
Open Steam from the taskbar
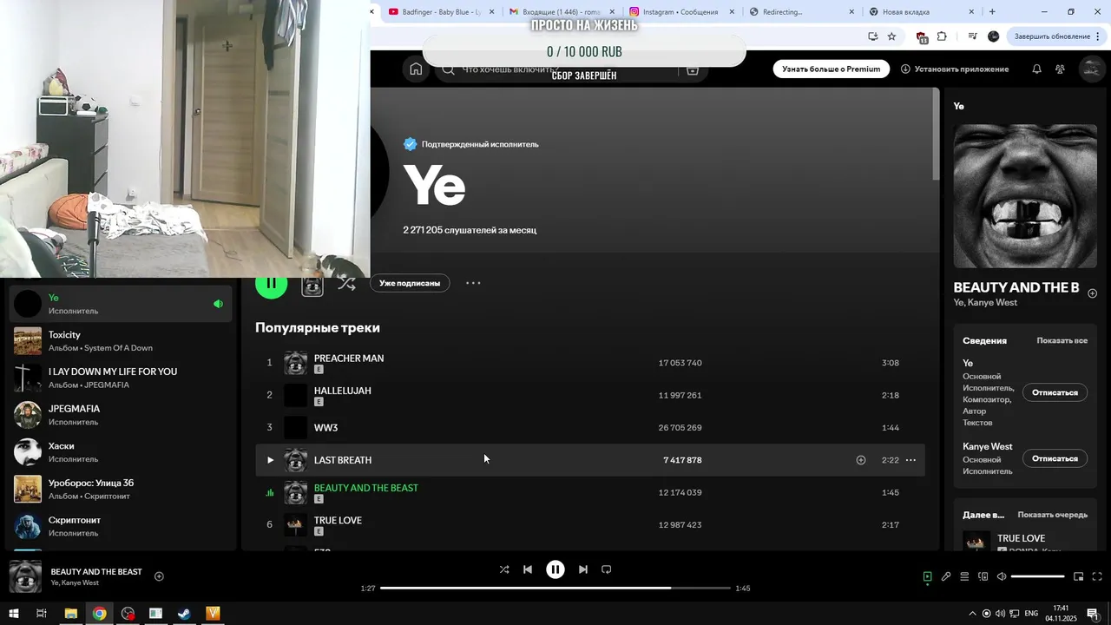point(184,614)
